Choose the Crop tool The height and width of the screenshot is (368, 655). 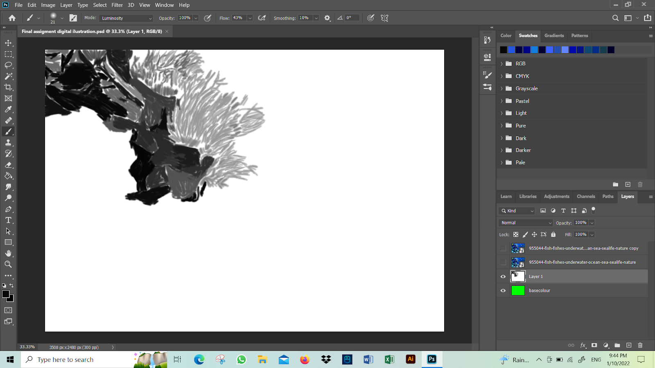[8, 87]
